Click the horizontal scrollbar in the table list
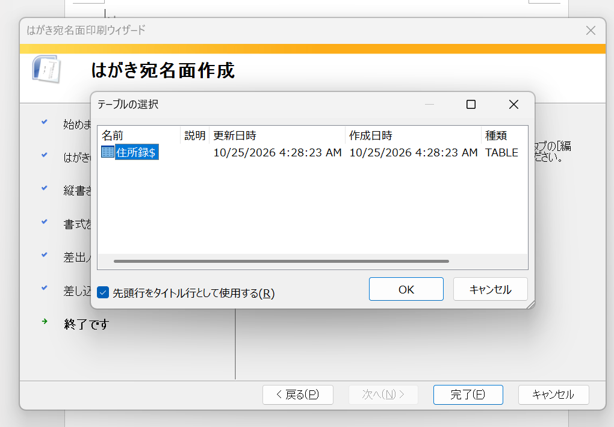The width and height of the screenshot is (614, 427). [281, 261]
